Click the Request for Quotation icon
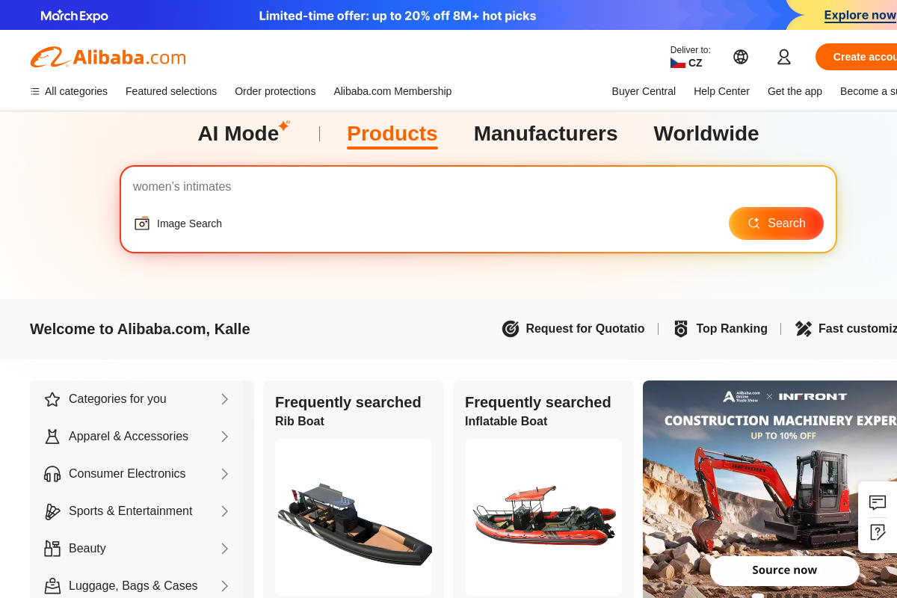897x598 pixels. pyautogui.click(x=511, y=329)
